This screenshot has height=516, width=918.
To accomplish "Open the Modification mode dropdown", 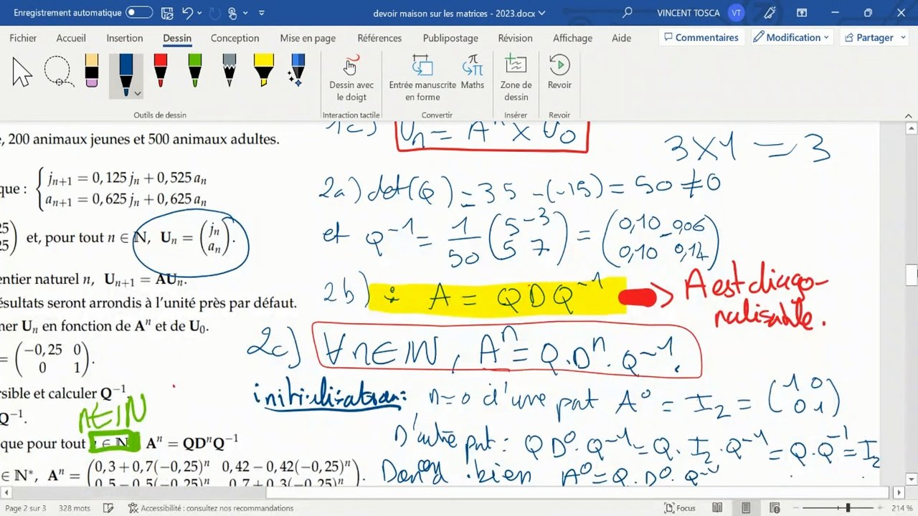I will [x=792, y=37].
